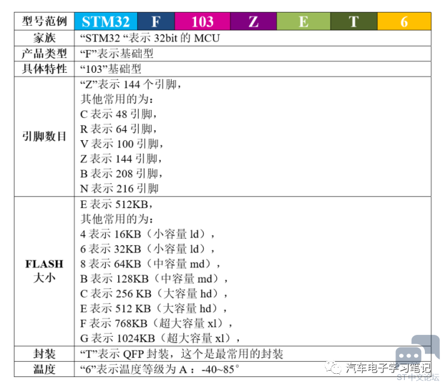Click the FLASH 大小 row label
This screenshot has height=387, width=445.
coord(44,271)
